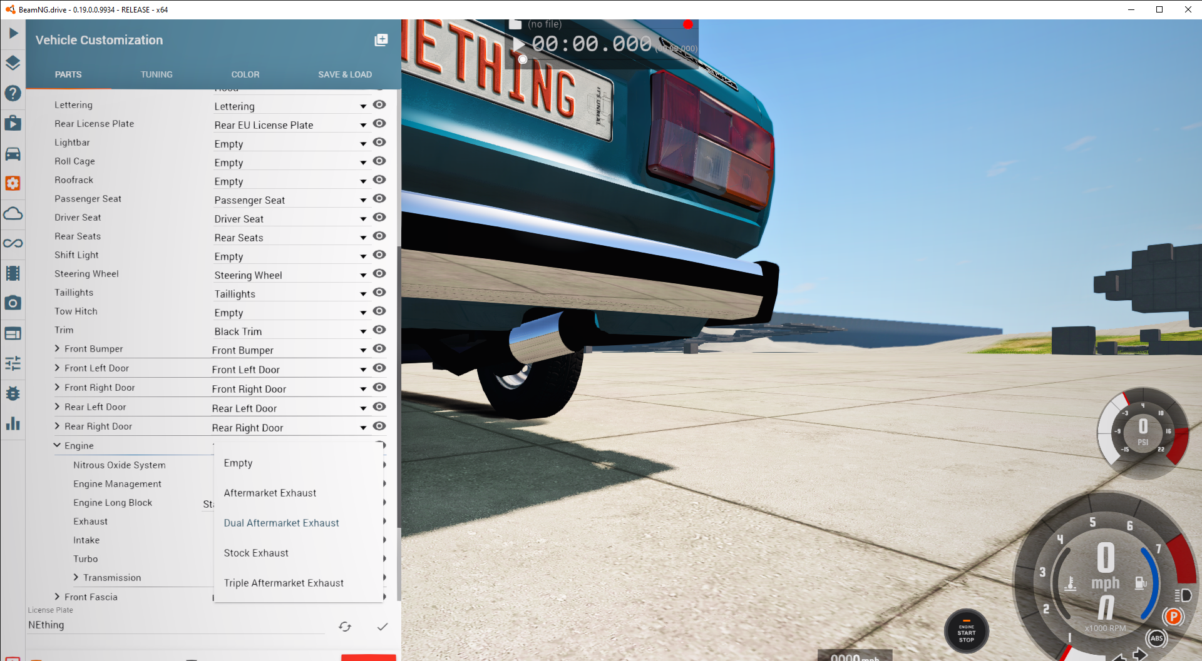
Task: Switch to the TUNING tab
Action: 157,74
